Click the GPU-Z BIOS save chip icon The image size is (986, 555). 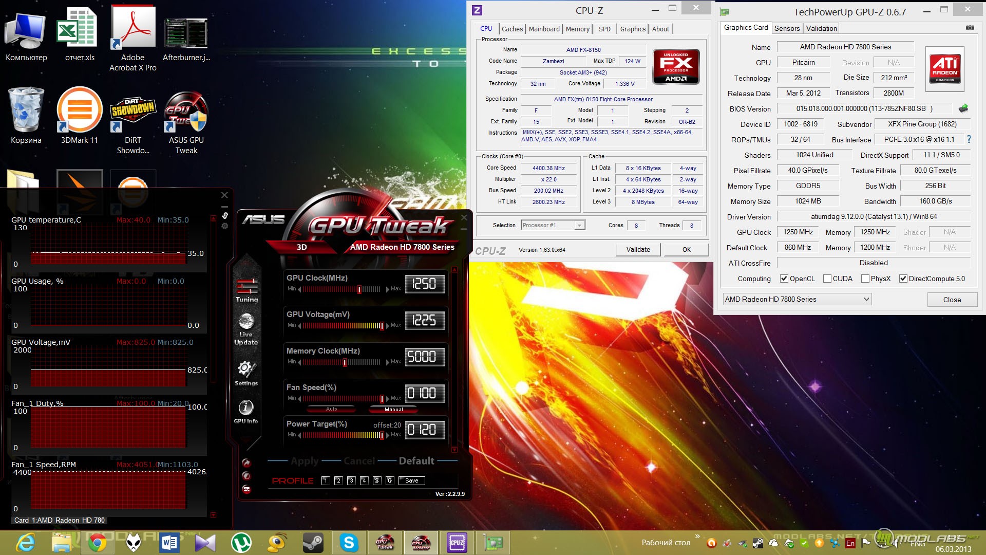click(963, 108)
